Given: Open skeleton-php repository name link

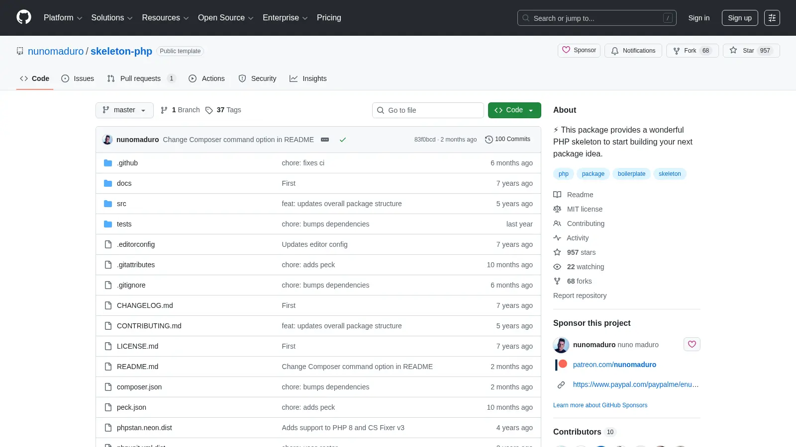Looking at the screenshot, I should [x=121, y=51].
